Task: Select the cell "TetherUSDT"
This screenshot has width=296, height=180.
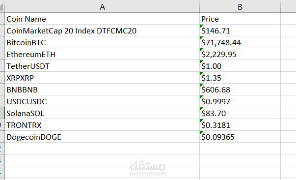Action: click(102, 66)
